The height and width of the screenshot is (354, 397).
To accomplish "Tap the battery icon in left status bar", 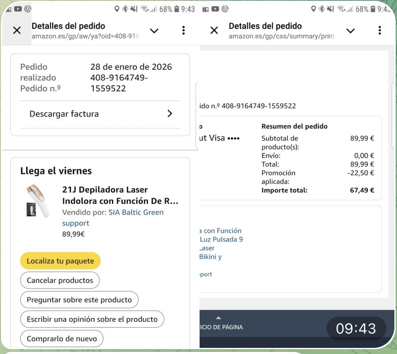I will point(176,9).
